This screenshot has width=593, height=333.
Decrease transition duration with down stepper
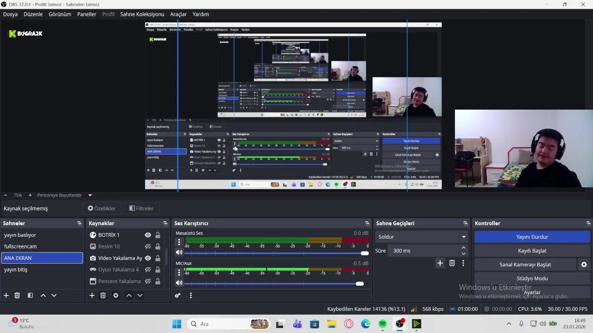tap(463, 253)
